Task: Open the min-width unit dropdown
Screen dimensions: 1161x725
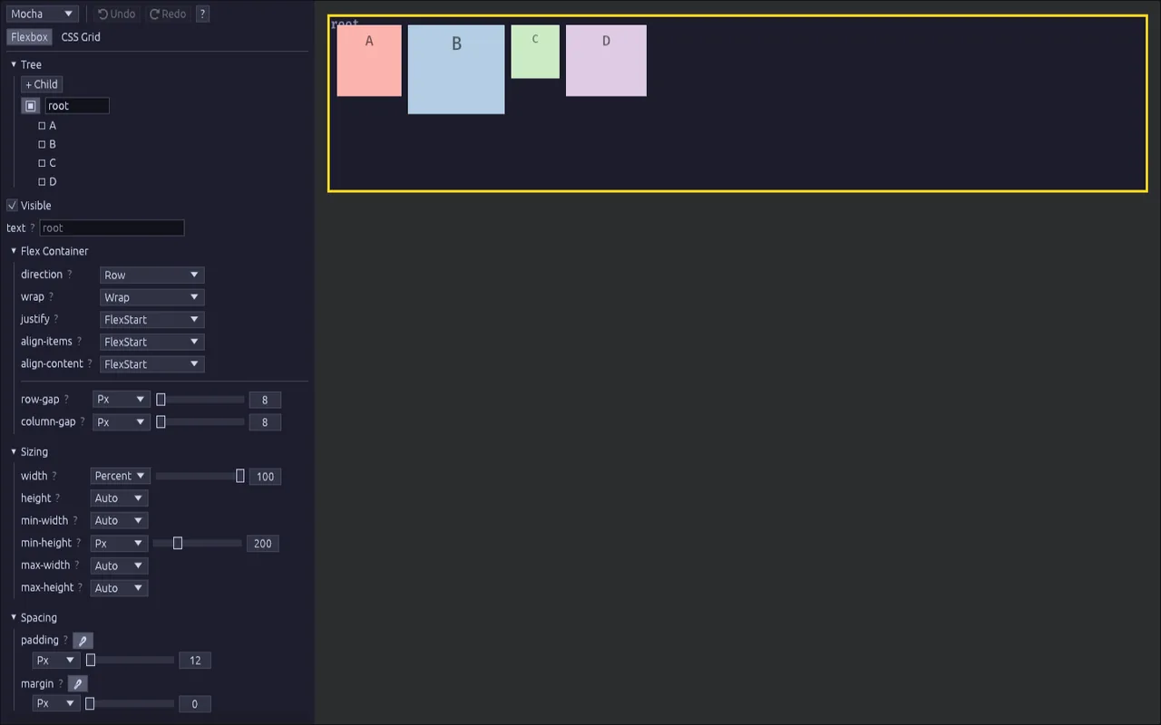Action: (x=120, y=521)
